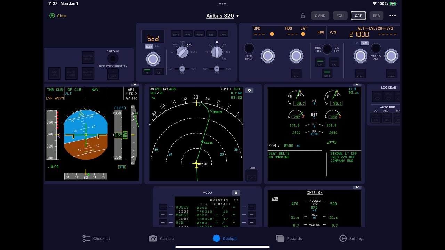Select in Hg barometer unit
This screenshot has width=445, height=250.
click(x=149, y=47)
